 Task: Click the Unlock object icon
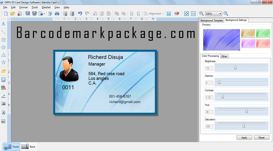point(138,14)
